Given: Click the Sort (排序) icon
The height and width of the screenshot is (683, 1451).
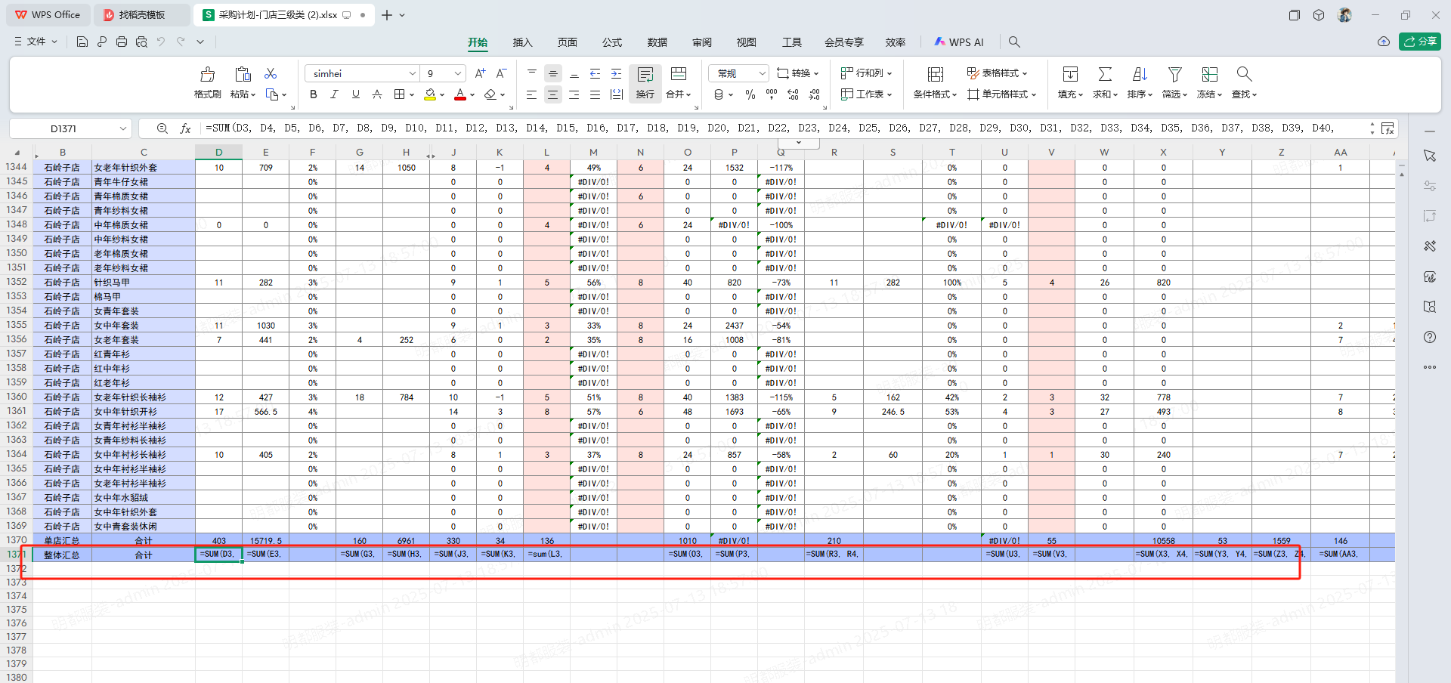Looking at the screenshot, I should 1140,74.
